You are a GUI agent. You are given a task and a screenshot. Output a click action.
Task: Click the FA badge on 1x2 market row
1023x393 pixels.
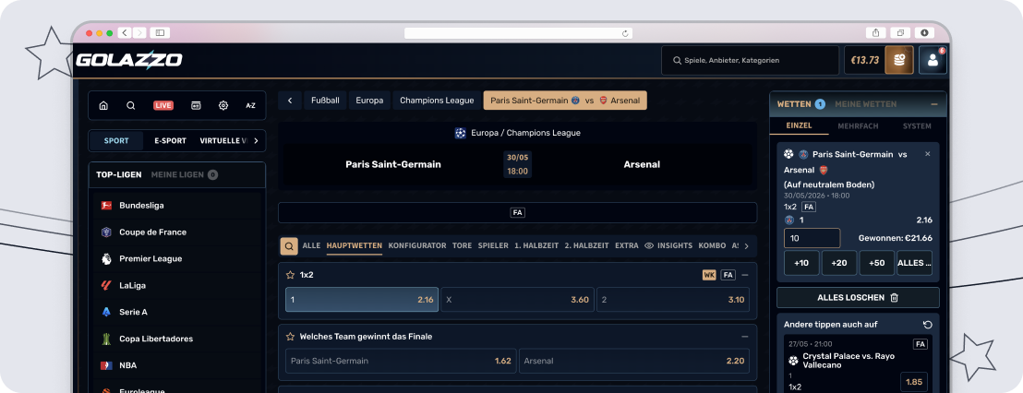(x=728, y=275)
